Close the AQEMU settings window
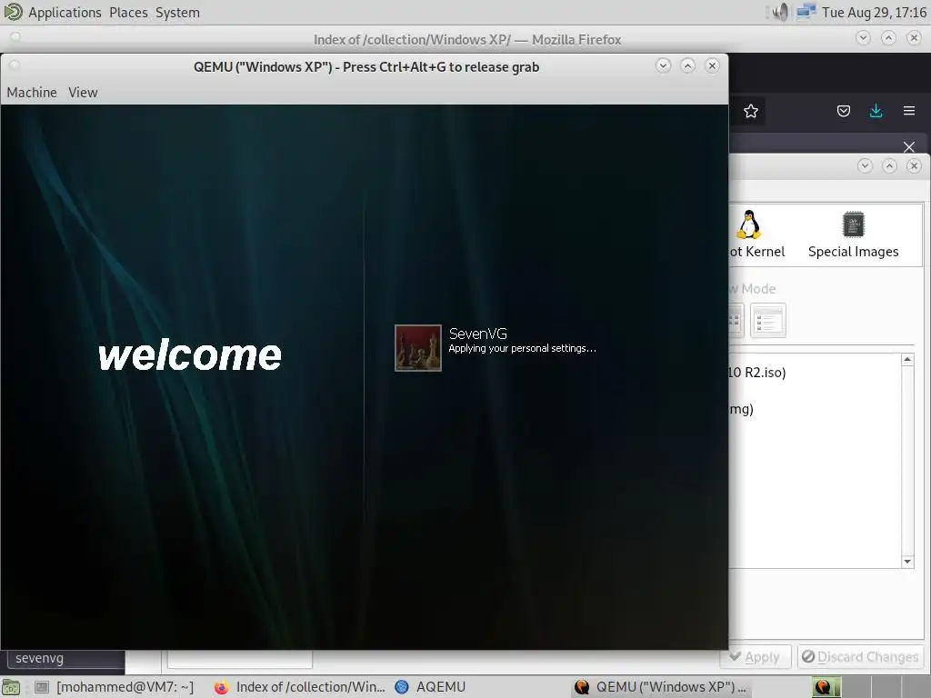 coord(914,165)
